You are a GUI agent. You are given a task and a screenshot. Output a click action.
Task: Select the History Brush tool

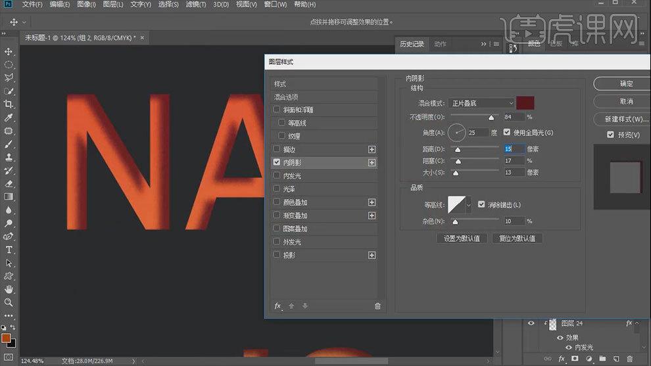[x=9, y=171]
